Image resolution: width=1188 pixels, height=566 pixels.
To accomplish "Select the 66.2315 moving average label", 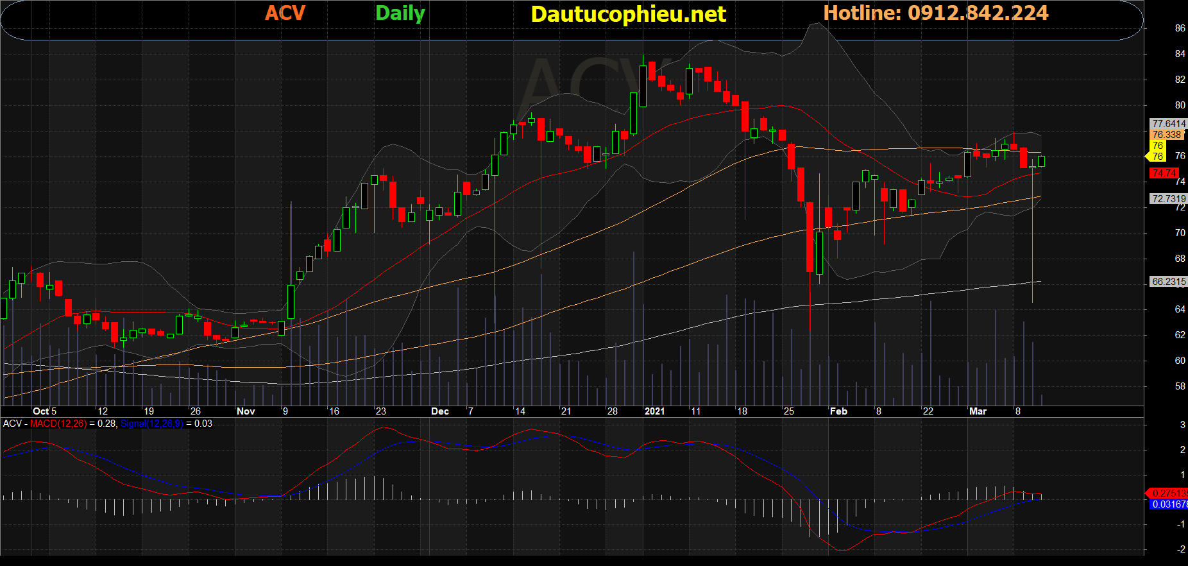I will (1168, 282).
